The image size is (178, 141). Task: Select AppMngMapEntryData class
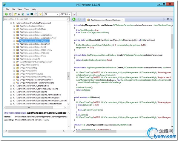point(30,59)
